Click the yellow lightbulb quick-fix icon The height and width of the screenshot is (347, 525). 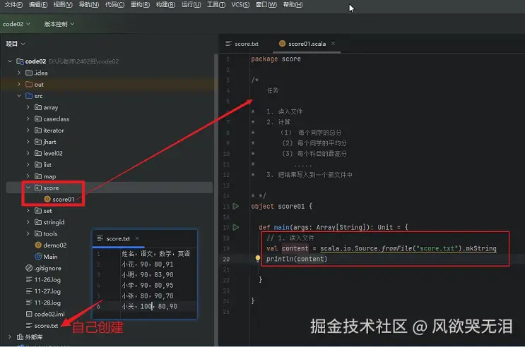257,258
